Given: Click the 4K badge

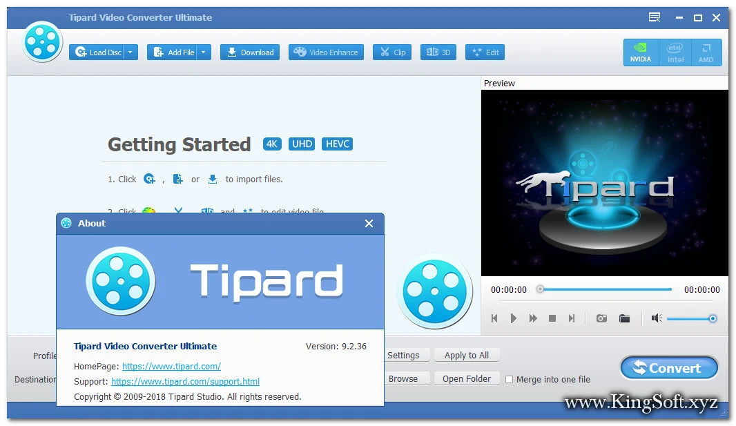Looking at the screenshot, I should click(272, 144).
